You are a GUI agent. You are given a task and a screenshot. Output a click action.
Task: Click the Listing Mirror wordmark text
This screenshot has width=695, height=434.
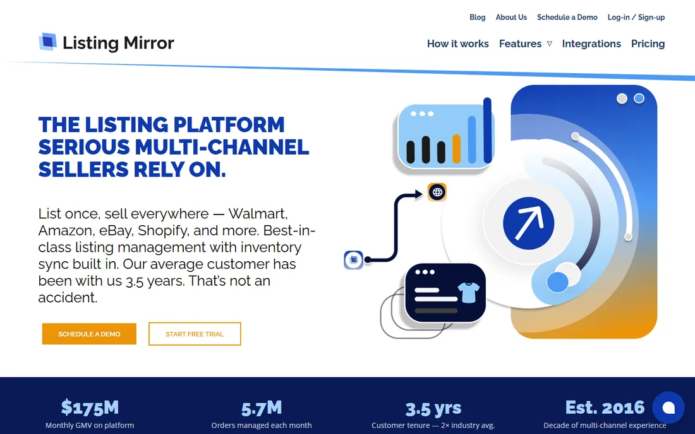118,43
